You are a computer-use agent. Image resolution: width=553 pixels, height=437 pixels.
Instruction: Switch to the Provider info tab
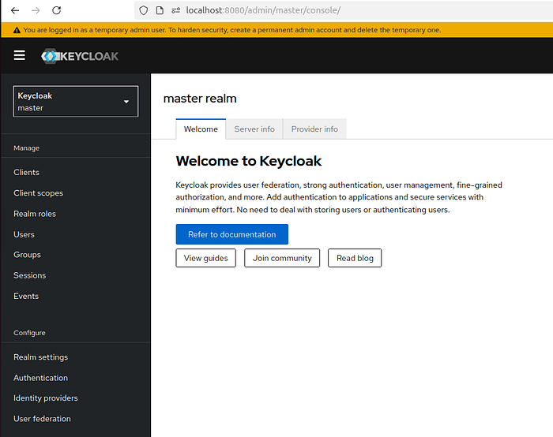click(314, 129)
